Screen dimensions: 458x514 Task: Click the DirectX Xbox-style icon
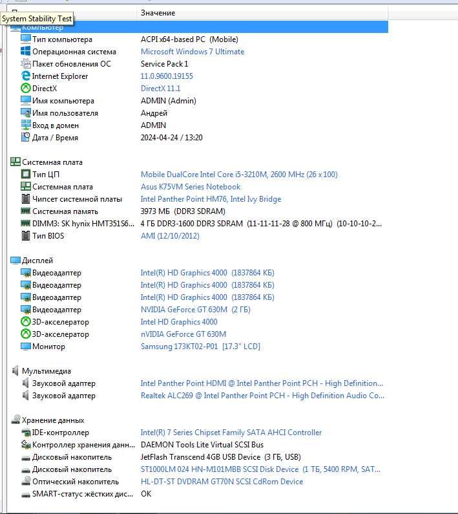point(26,88)
